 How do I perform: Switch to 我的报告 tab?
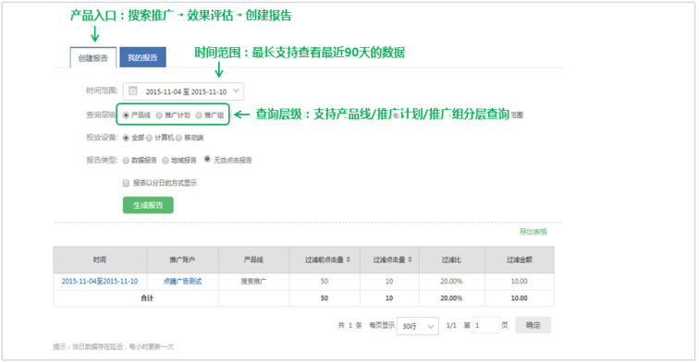tap(142, 57)
